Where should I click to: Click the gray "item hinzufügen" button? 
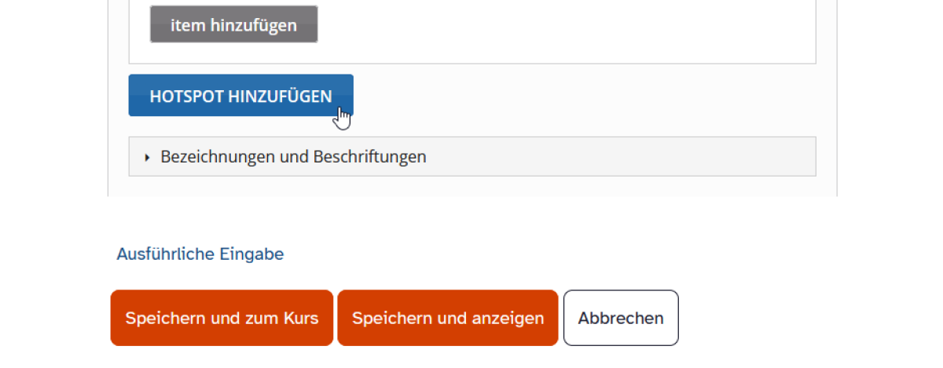[x=233, y=25]
